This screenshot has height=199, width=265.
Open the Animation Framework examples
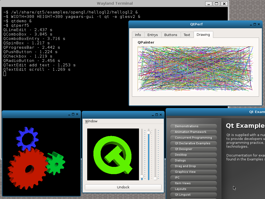coord(194,132)
